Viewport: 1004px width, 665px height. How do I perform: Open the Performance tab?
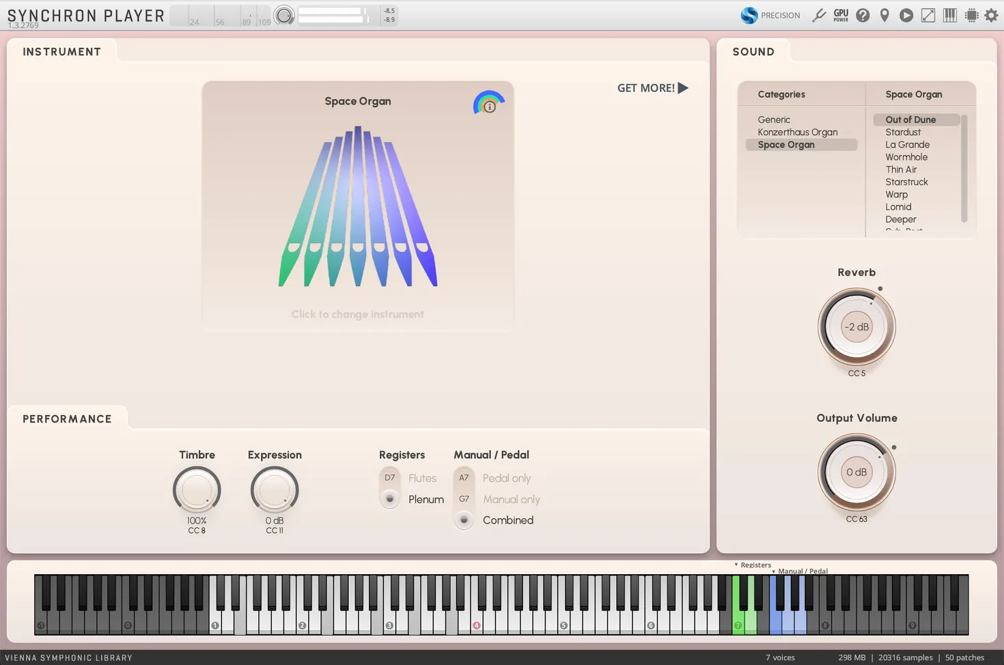pos(67,419)
